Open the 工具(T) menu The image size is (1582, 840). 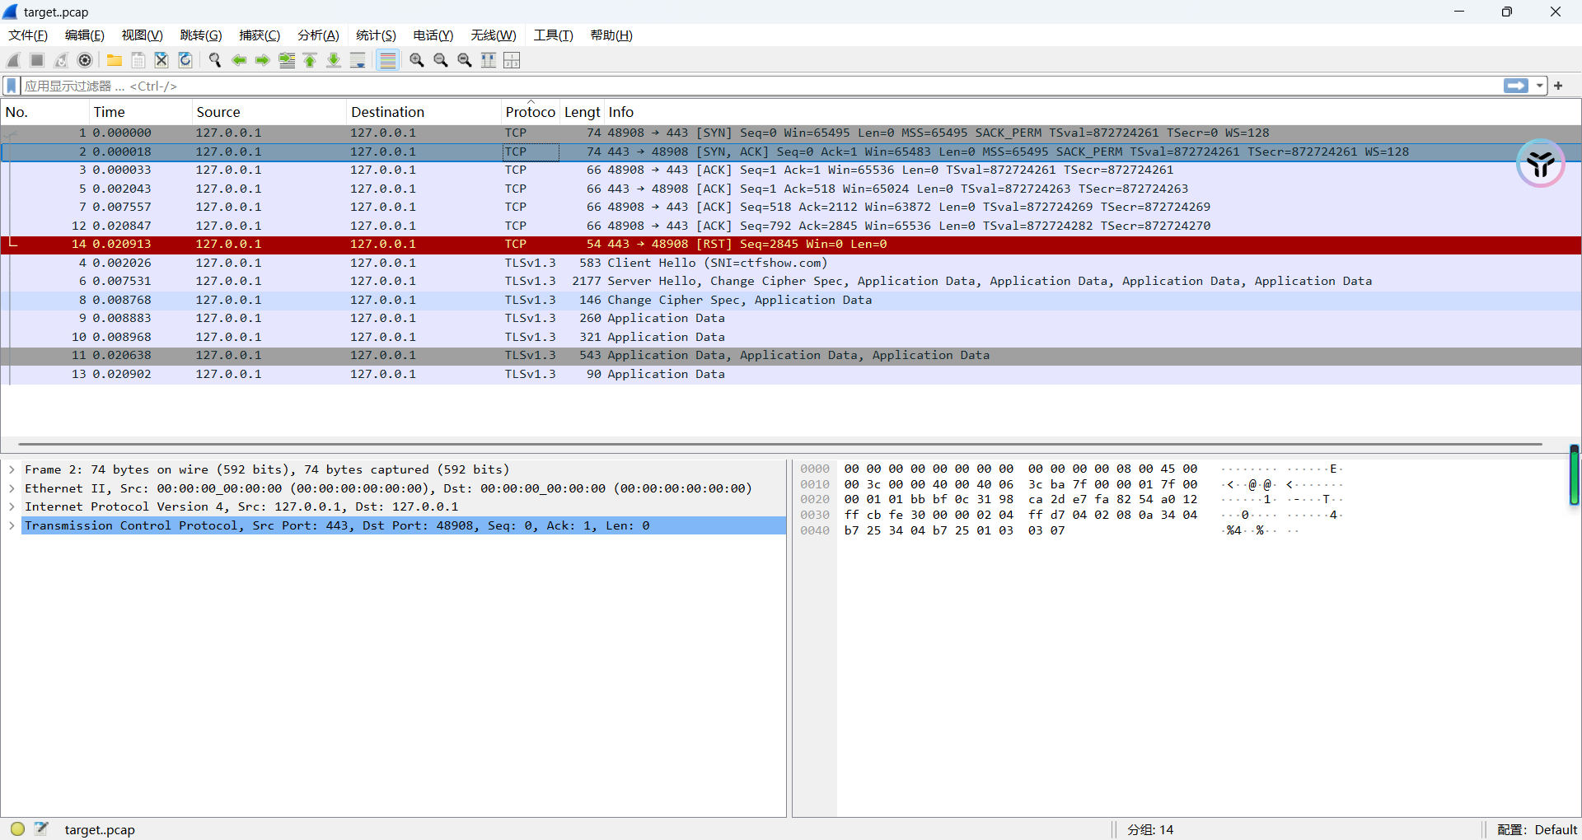coord(553,35)
